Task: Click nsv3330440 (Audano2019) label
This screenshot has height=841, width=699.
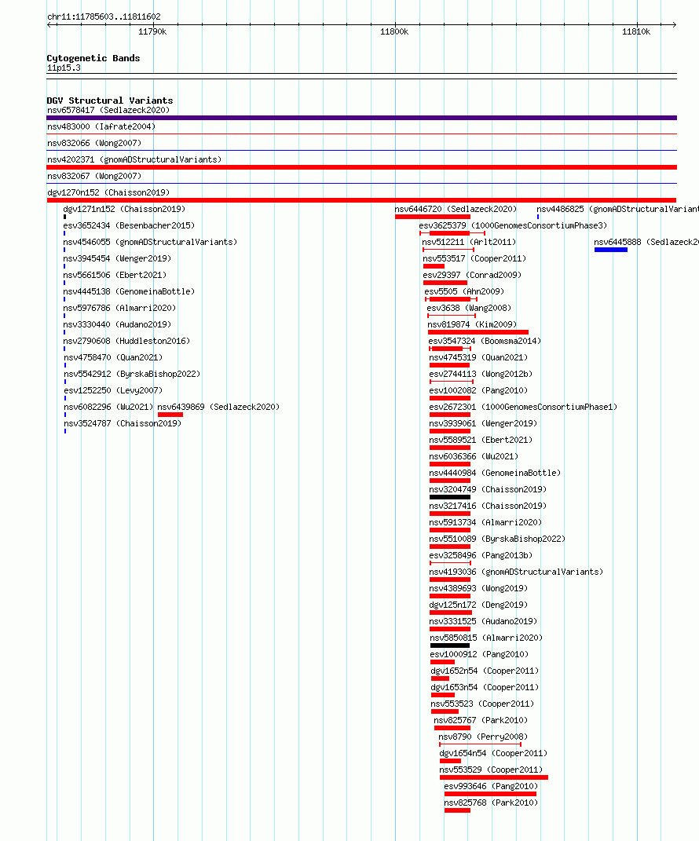Action: coord(118,324)
